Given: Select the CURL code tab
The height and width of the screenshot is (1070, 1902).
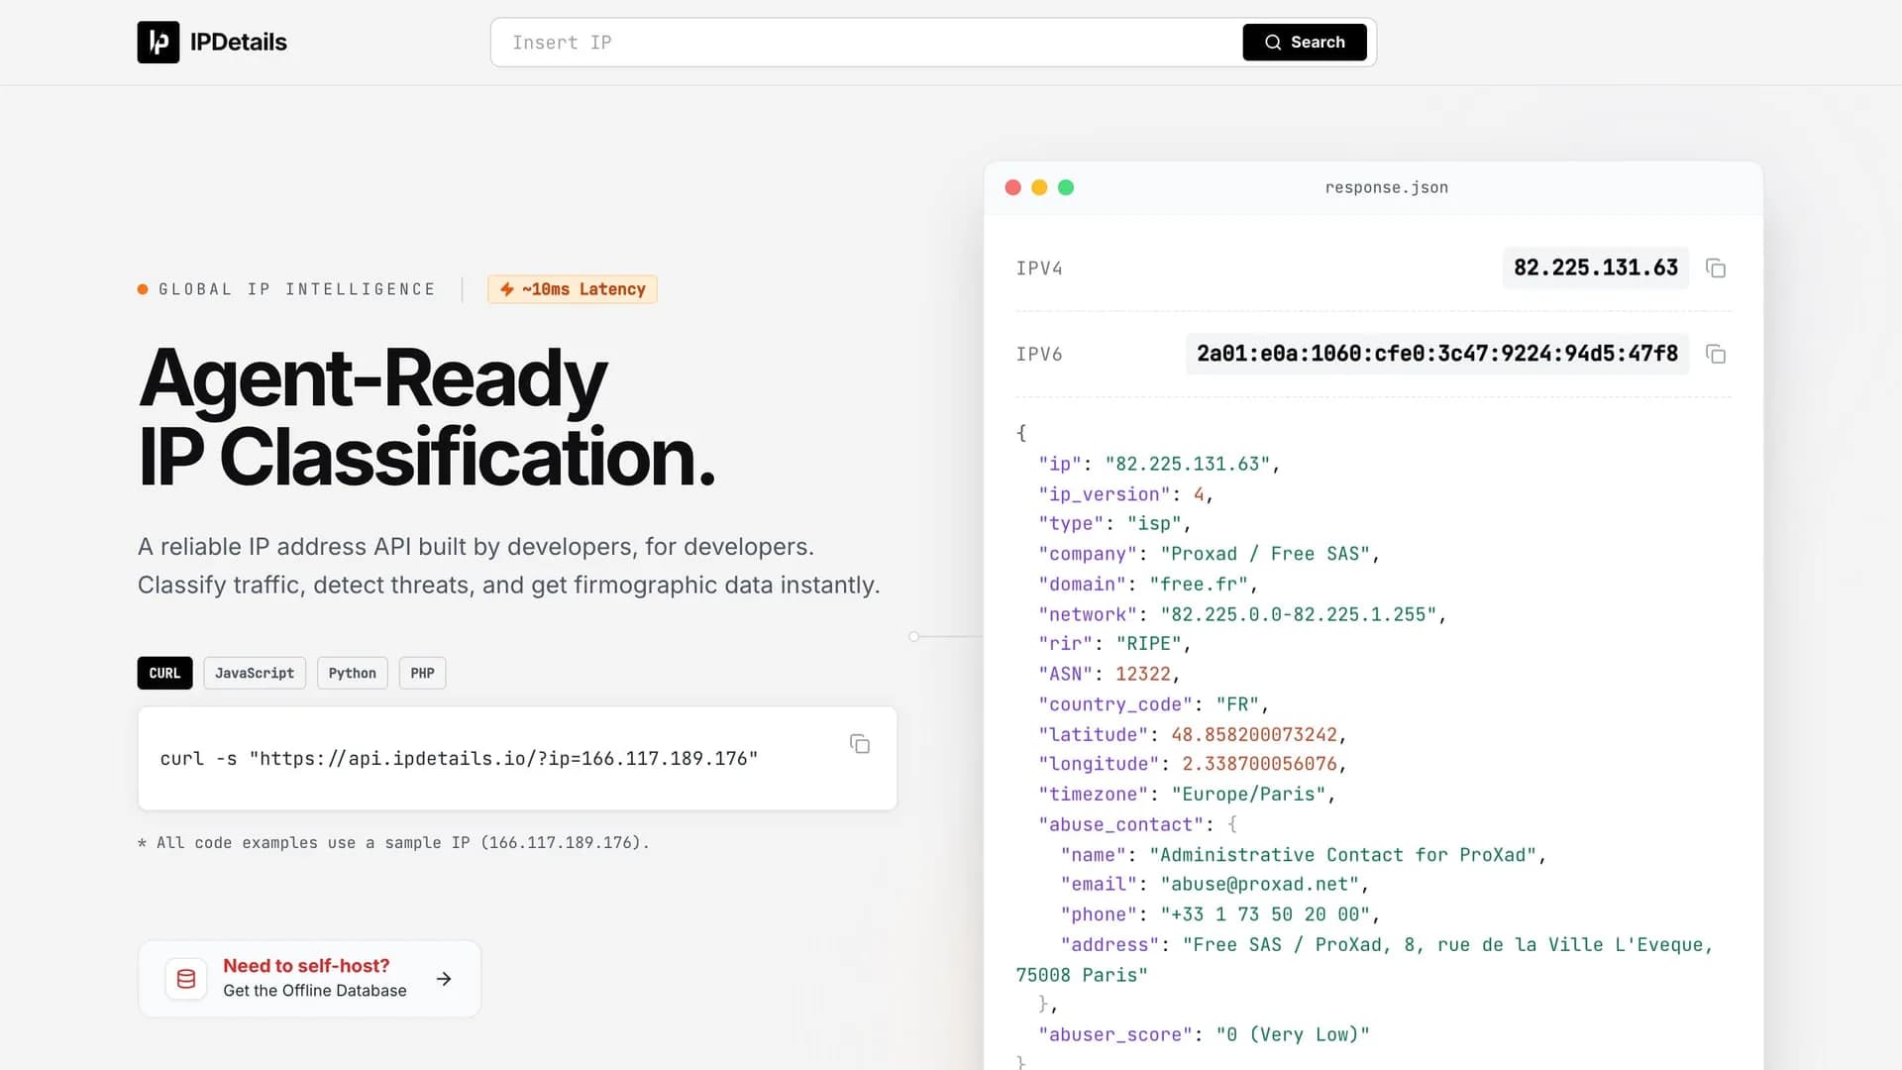Looking at the screenshot, I should click(164, 673).
